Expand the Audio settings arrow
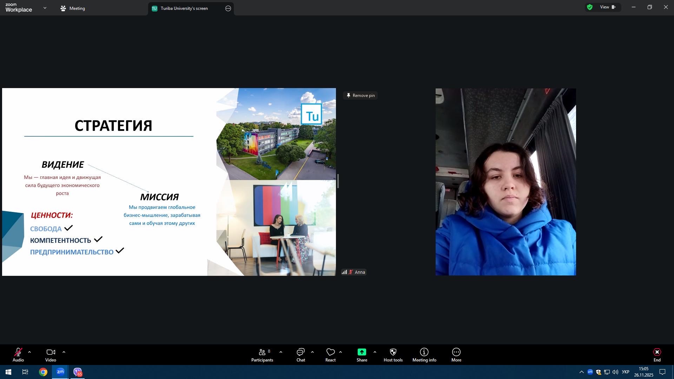The image size is (674, 379). coord(29,352)
